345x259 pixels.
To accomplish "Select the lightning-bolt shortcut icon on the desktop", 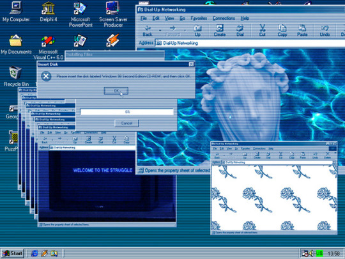I will (x=112, y=40).
